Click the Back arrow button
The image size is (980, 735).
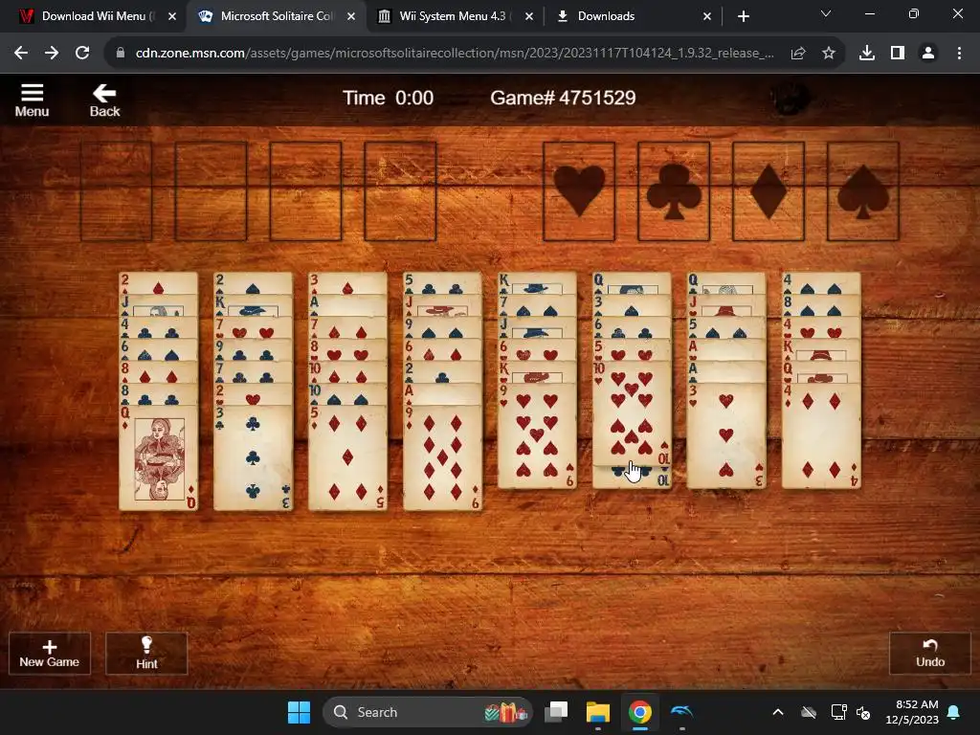[104, 100]
